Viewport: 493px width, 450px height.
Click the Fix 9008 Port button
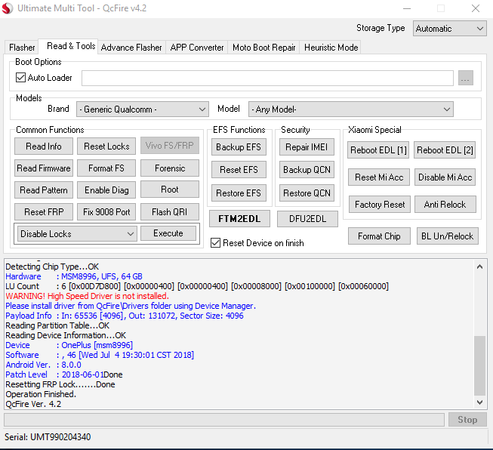[x=106, y=212]
